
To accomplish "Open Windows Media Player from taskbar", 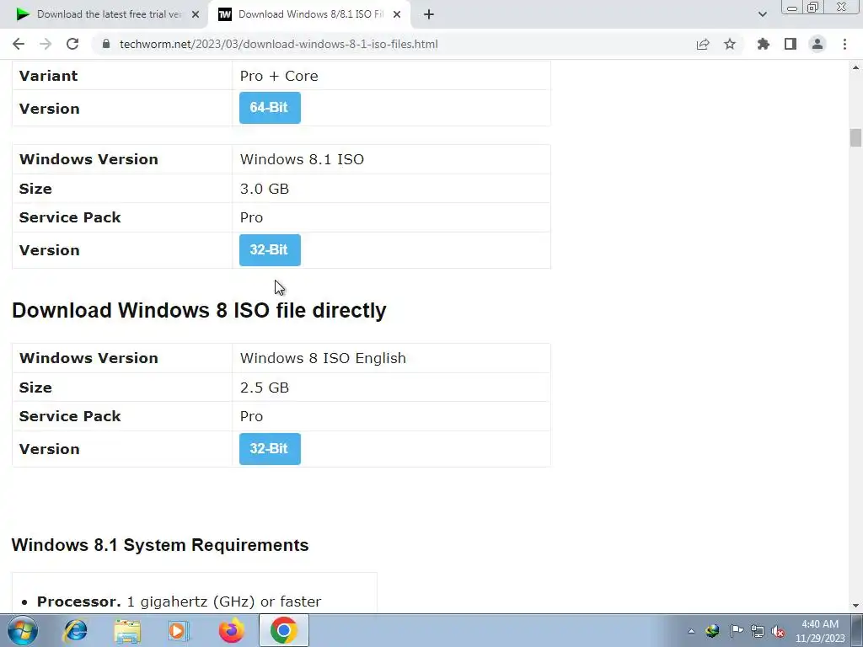I will [179, 630].
